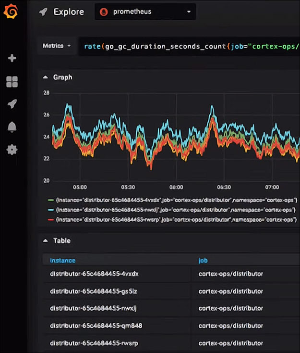
Task: Sort table by instance column header
Action: tap(63, 261)
